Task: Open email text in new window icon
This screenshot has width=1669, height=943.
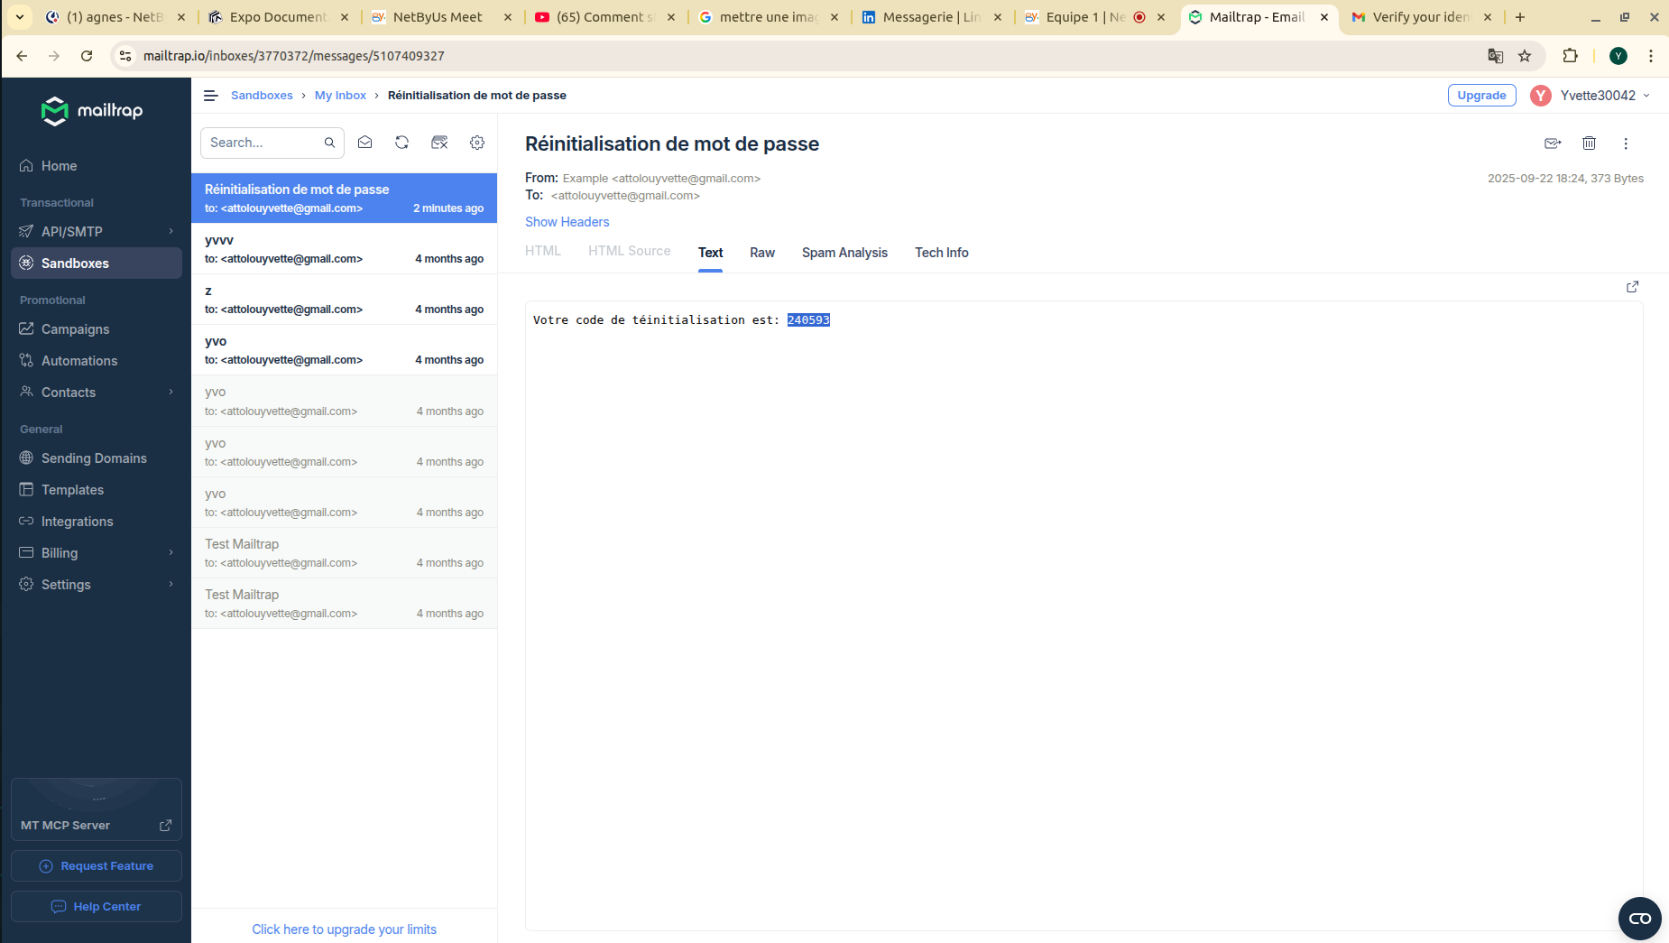Action: click(x=1632, y=287)
